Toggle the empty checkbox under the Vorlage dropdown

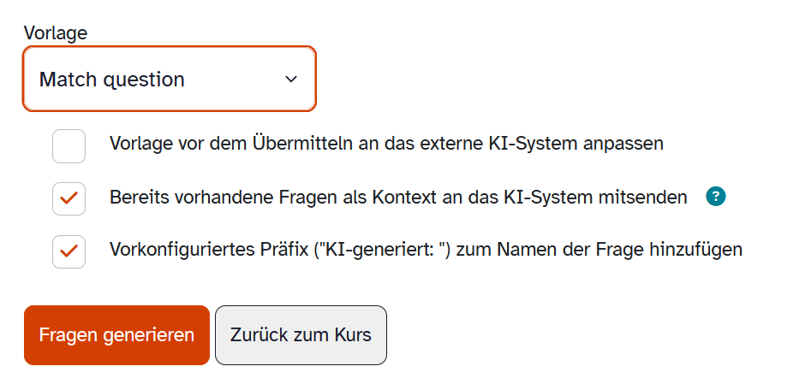(x=69, y=145)
